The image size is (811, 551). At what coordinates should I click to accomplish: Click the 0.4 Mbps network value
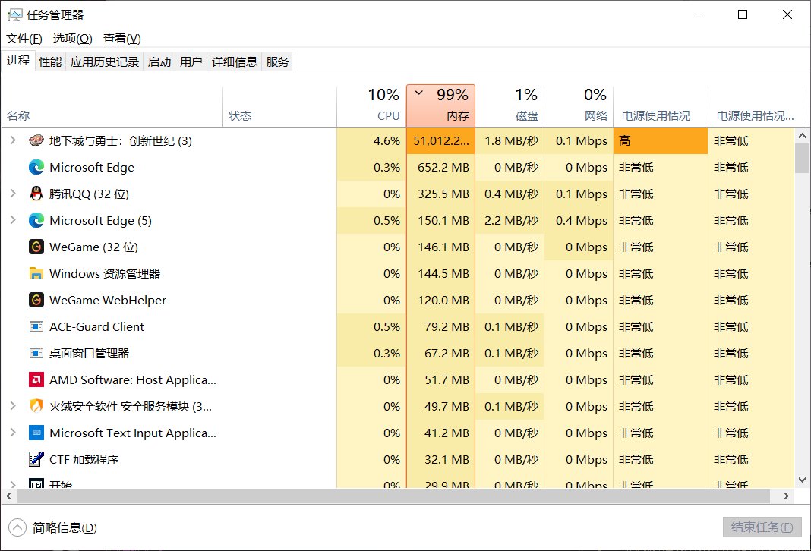click(582, 221)
